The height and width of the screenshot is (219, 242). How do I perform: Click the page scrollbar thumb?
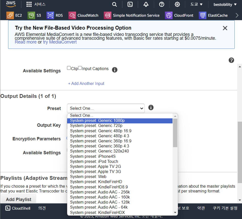(x=240, y=152)
